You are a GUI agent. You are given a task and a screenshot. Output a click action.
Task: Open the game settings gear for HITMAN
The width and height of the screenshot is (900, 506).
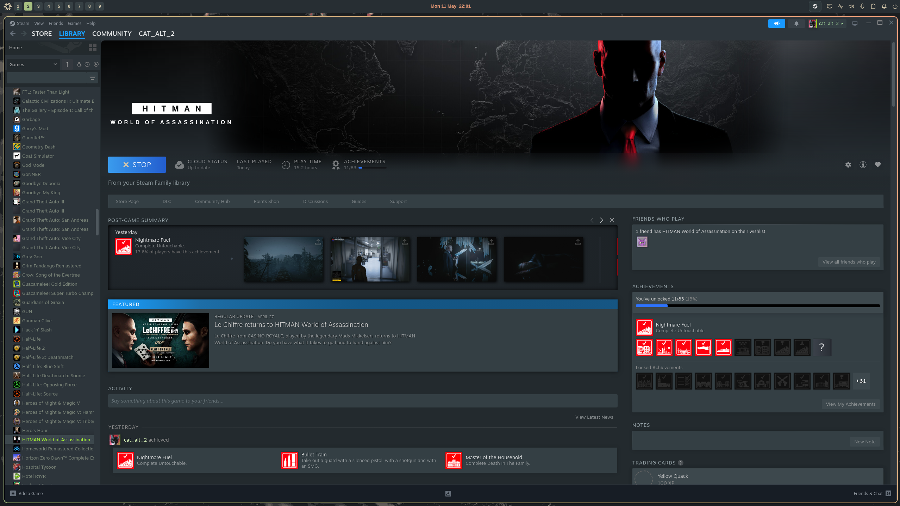pos(848,165)
